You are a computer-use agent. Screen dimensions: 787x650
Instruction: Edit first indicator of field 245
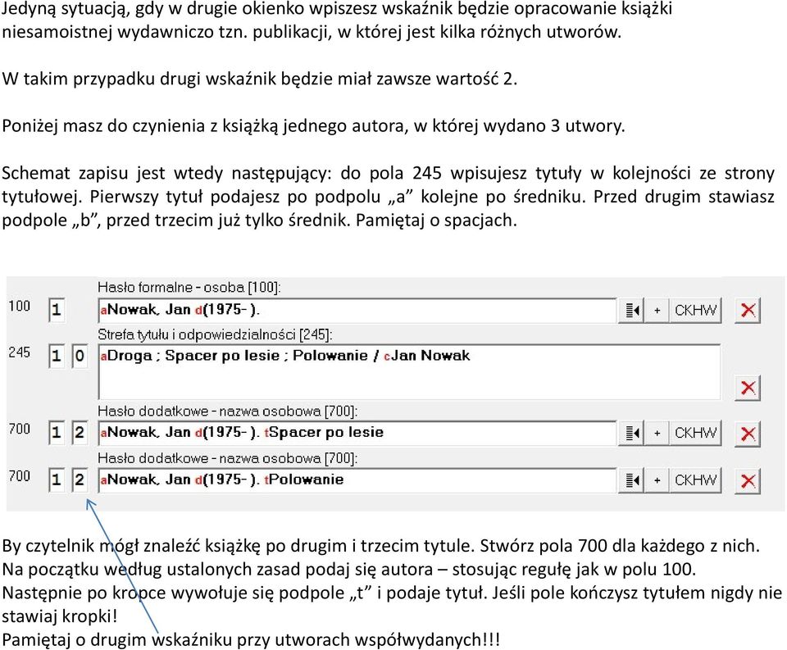coord(57,357)
